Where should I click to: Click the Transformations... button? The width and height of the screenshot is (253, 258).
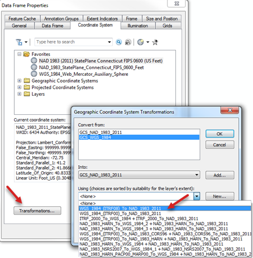pos(37,210)
